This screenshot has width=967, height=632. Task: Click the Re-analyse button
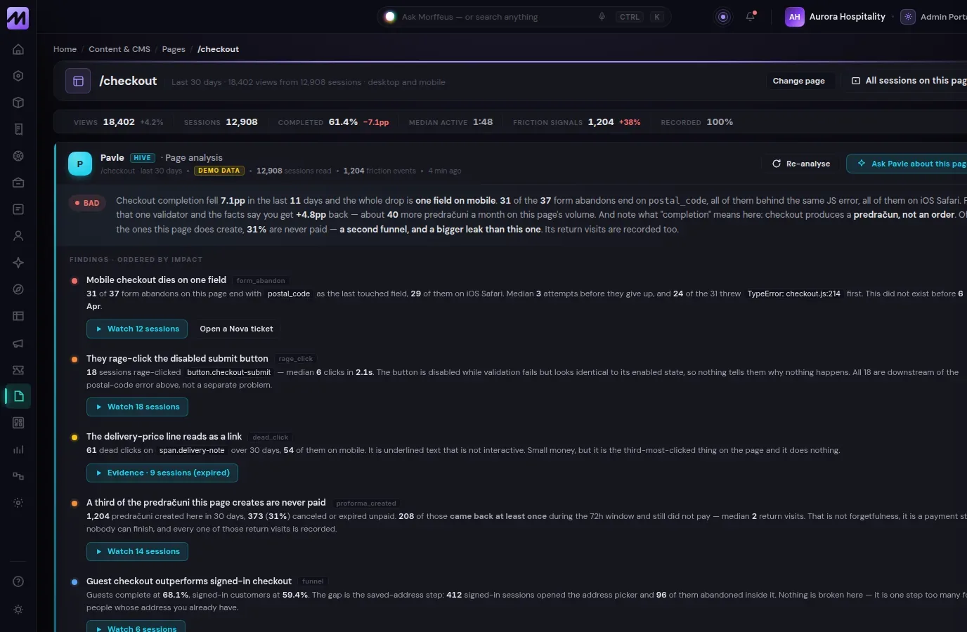[x=800, y=164]
